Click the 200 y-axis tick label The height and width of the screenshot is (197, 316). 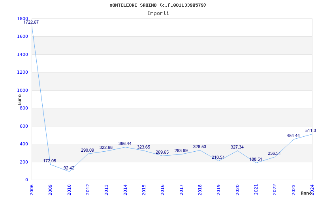pos(24,162)
